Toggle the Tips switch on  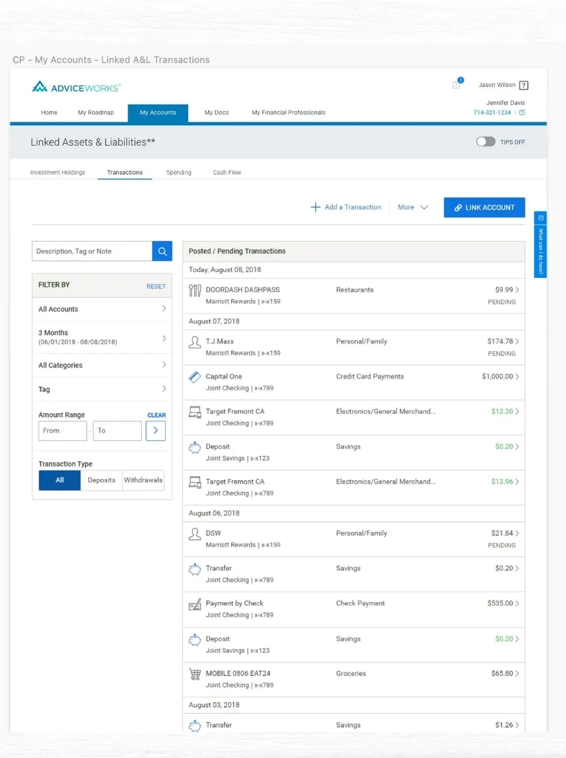pos(485,142)
